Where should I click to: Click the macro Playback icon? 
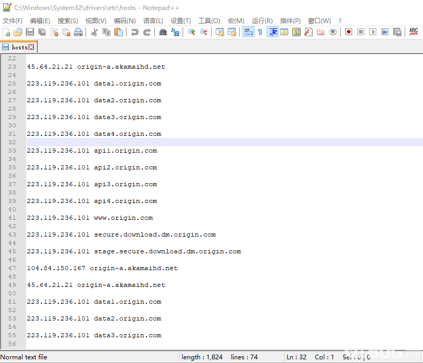point(373,32)
